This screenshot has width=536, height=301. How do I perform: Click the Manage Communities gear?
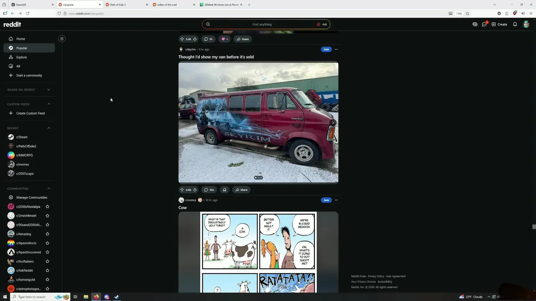pyautogui.click(x=11, y=197)
